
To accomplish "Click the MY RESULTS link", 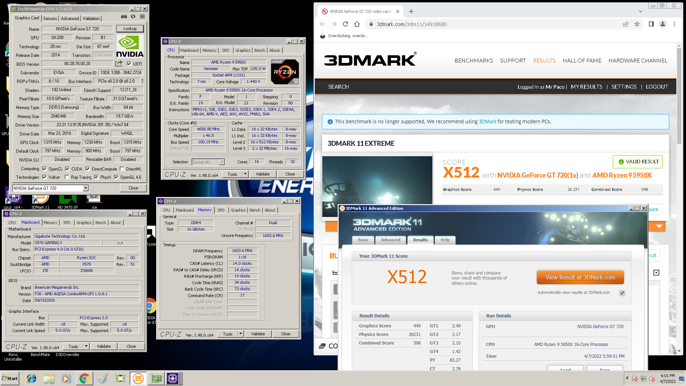I will (586, 86).
